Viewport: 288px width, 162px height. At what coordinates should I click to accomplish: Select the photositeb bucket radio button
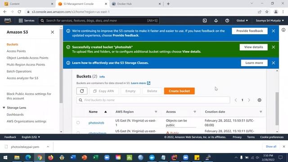(x=78, y=122)
